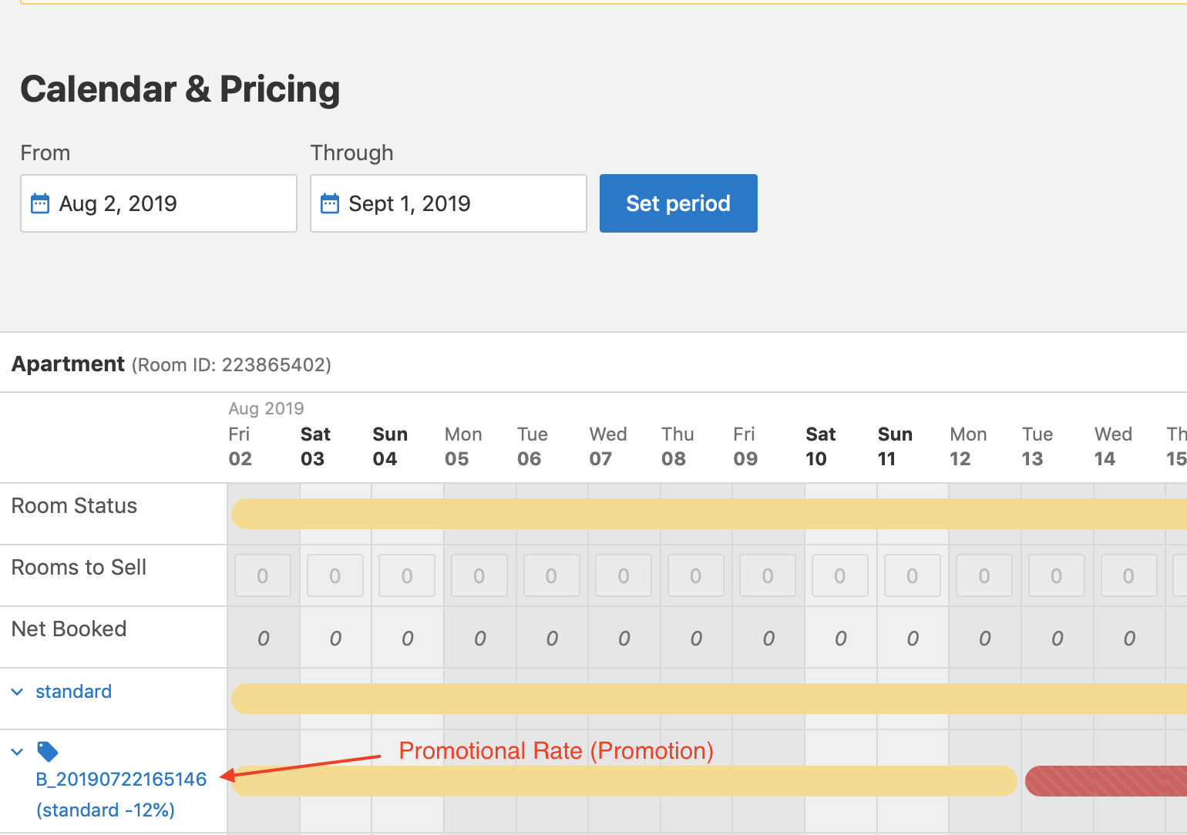
Task: Select Rooms to Sell box for Mon 12
Action: pos(984,575)
